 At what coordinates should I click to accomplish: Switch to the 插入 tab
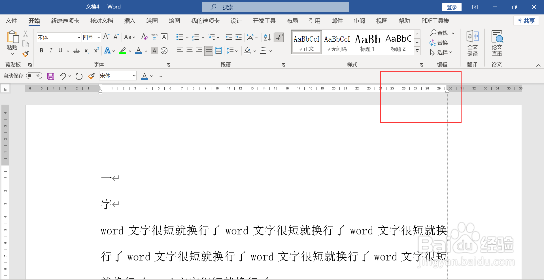click(x=130, y=21)
